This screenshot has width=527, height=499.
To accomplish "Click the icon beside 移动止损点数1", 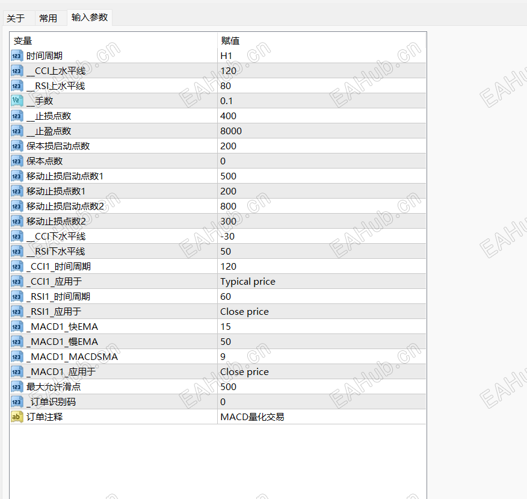I will 17,191.
